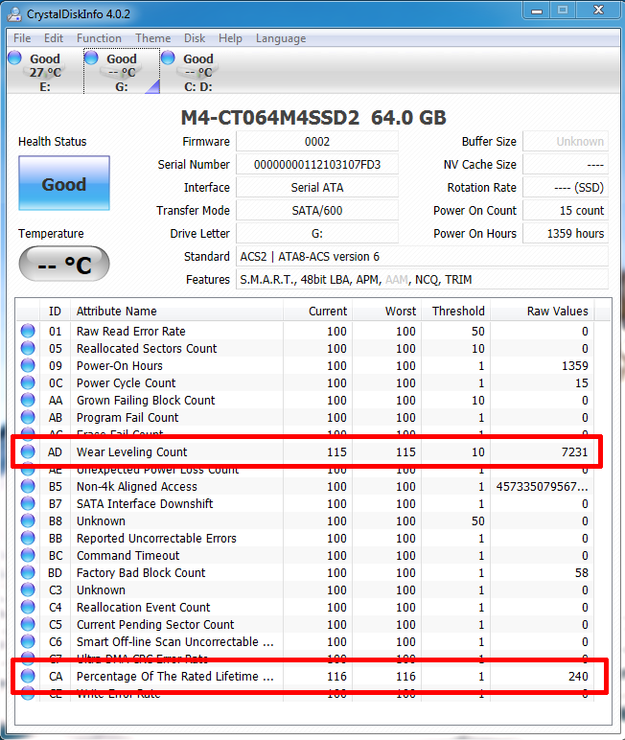Open the Language menu

[x=281, y=38]
